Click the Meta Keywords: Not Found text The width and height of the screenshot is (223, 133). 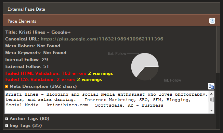(36, 53)
